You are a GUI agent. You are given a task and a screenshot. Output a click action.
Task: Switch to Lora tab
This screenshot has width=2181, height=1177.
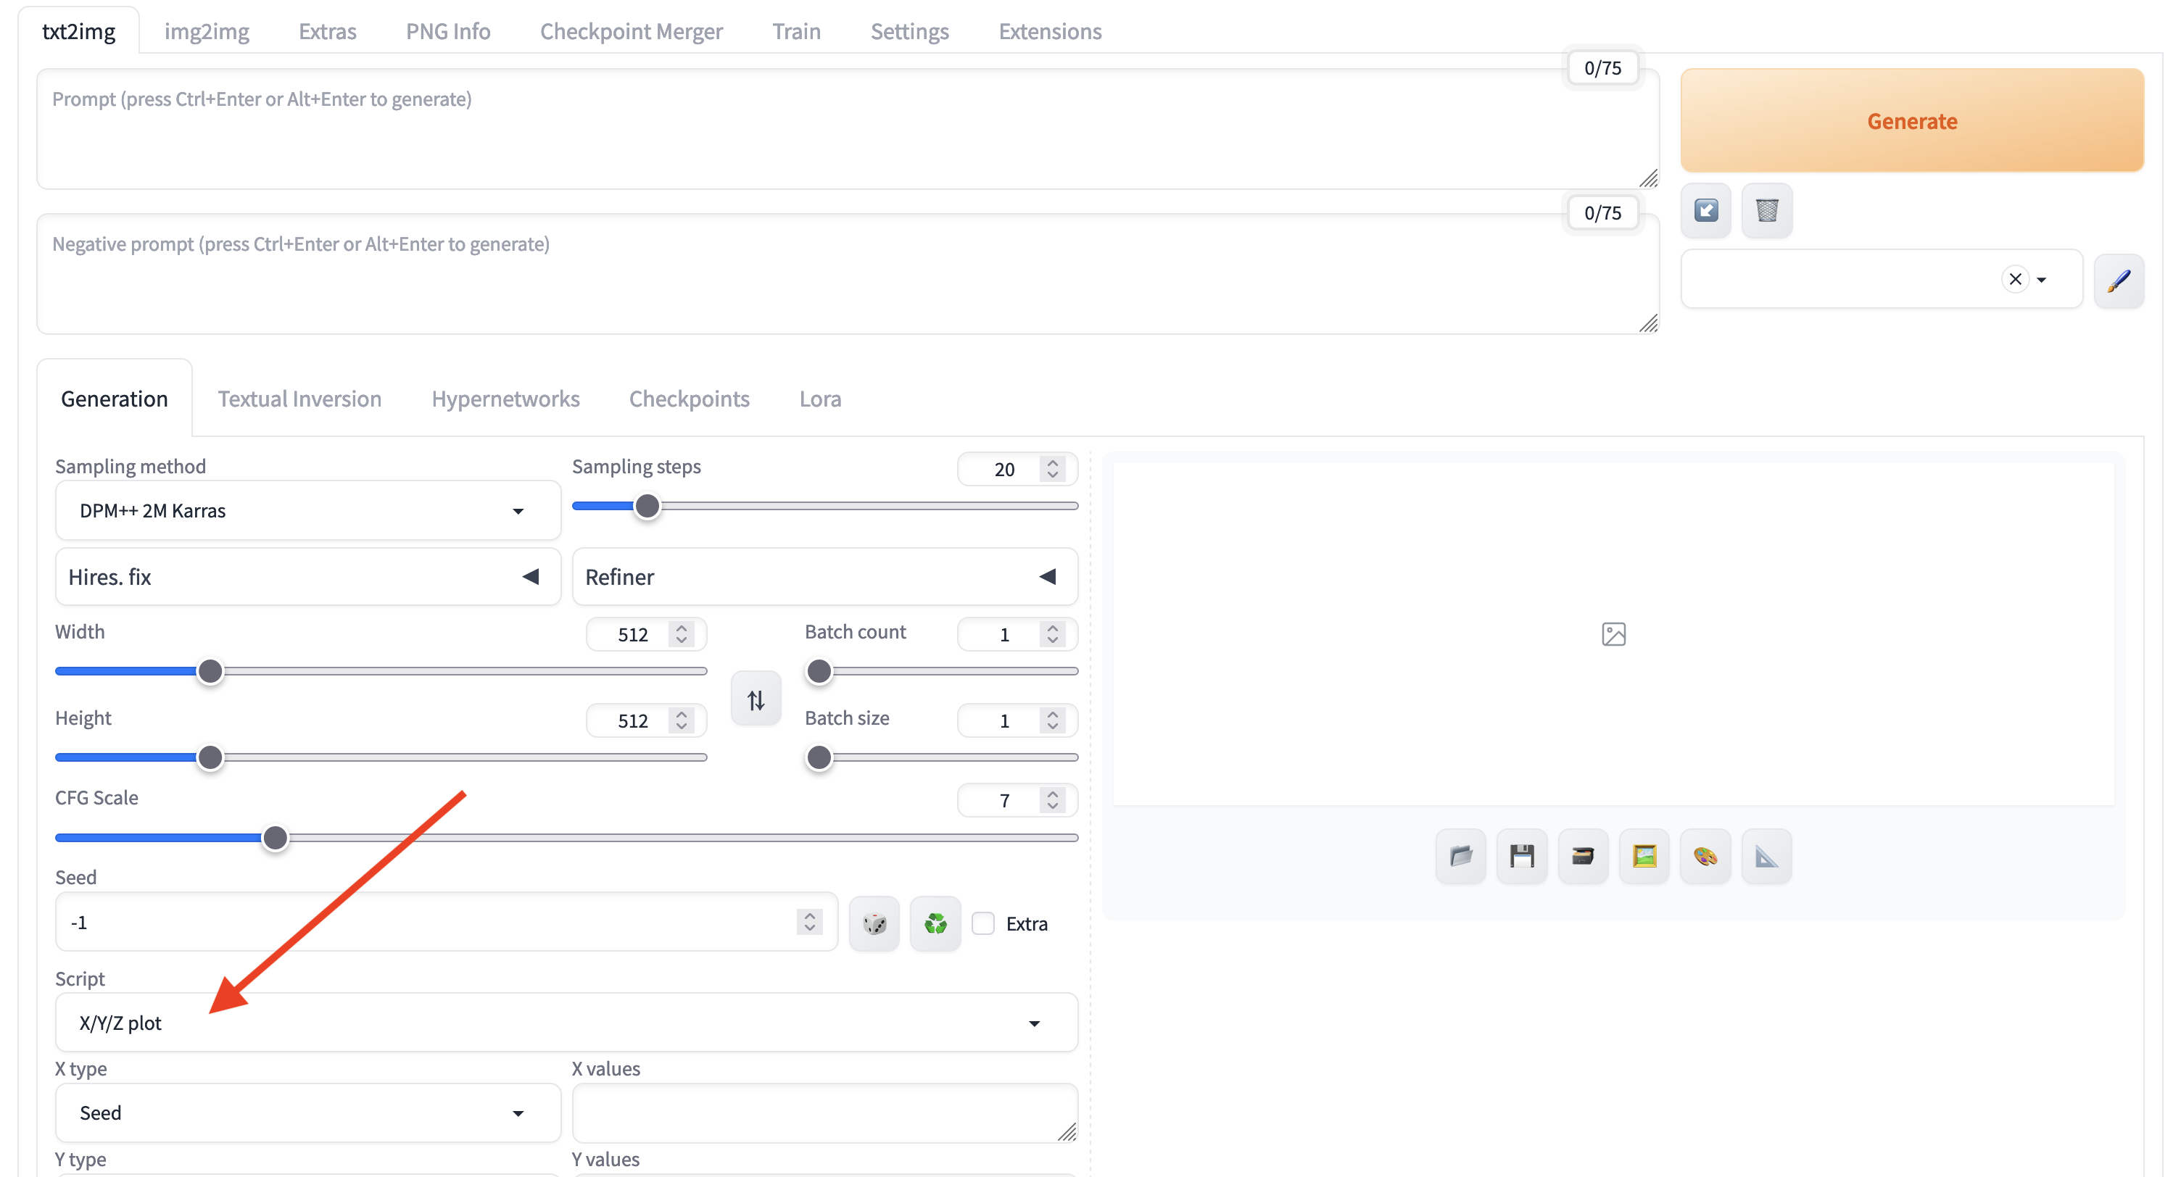point(819,399)
